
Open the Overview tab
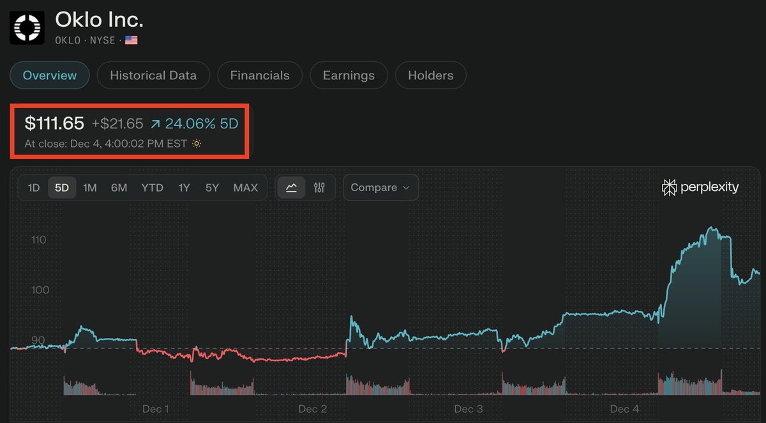pyautogui.click(x=50, y=75)
